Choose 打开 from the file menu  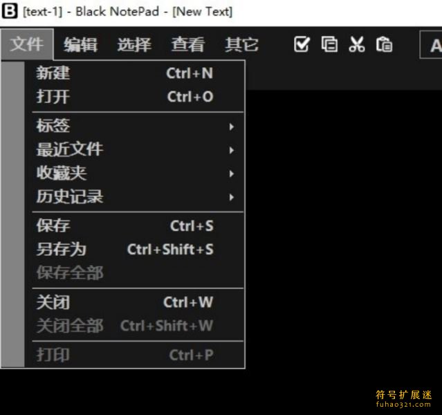[135, 97]
